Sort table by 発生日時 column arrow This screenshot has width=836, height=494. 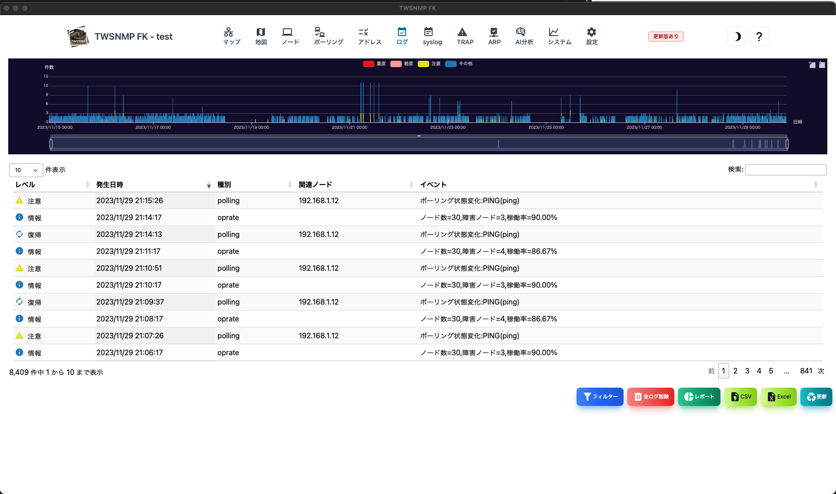coord(209,184)
